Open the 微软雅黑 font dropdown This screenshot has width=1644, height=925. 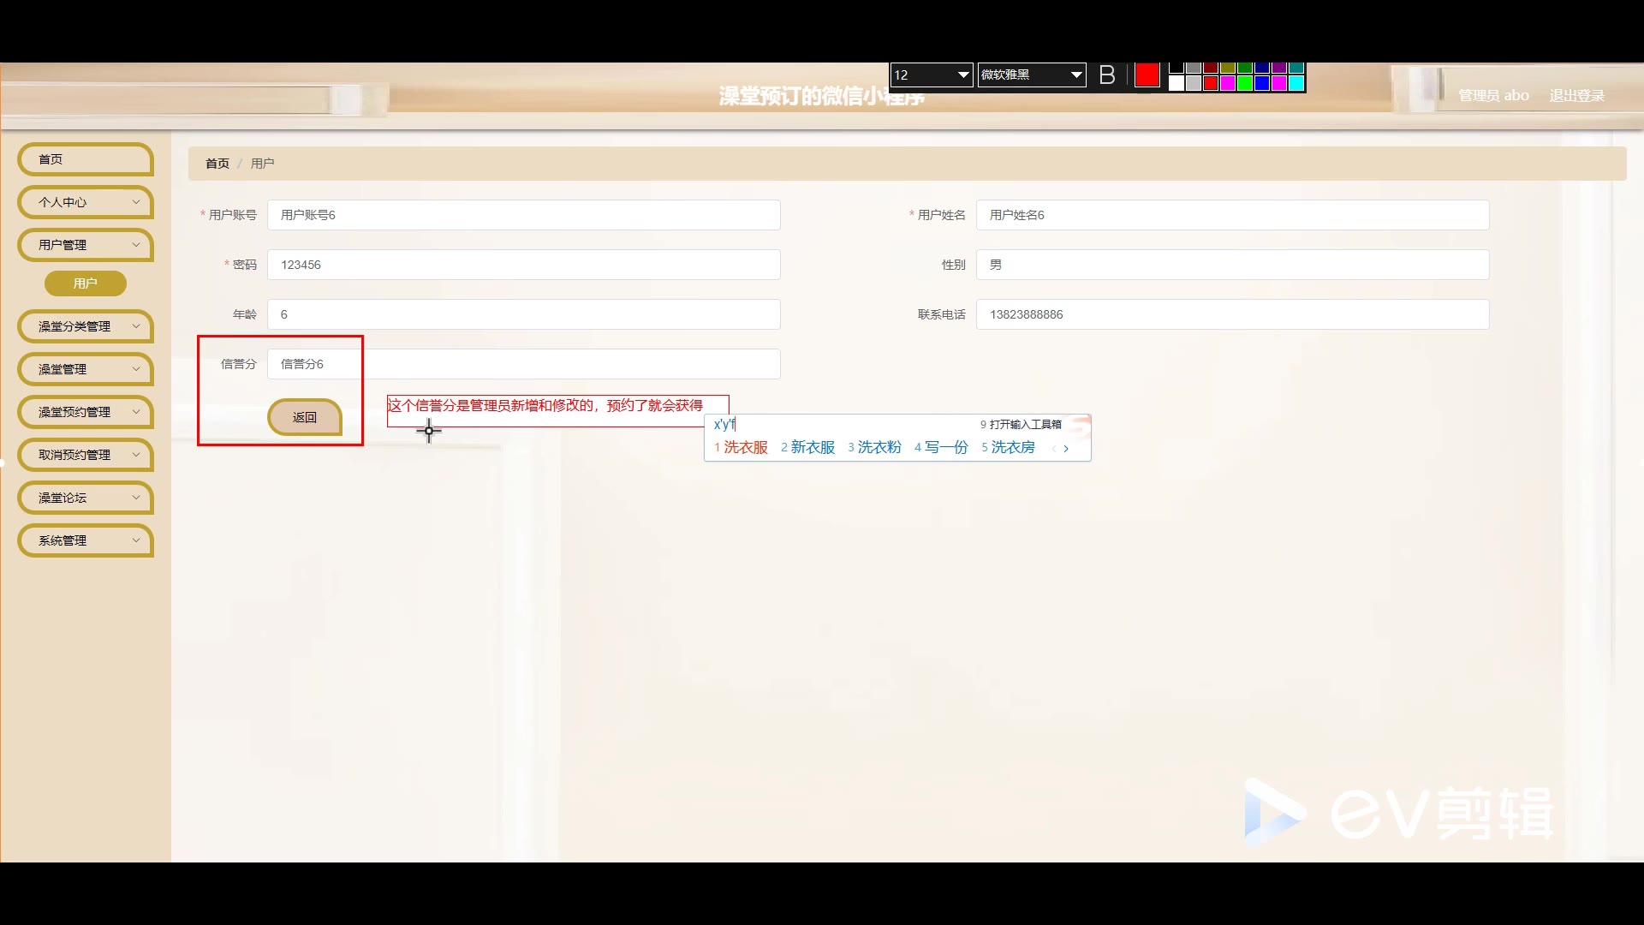coord(1075,75)
